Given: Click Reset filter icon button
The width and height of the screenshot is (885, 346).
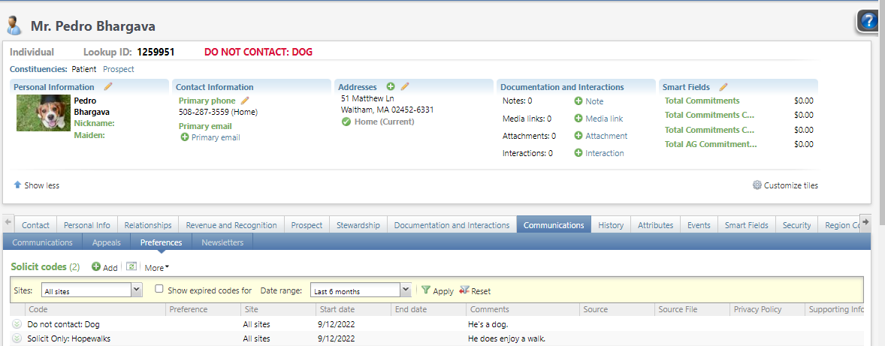Looking at the screenshot, I should pyautogui.click(x=464, y=290).
